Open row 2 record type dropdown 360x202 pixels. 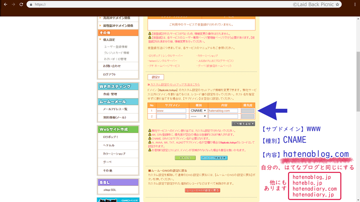point(198,116)
